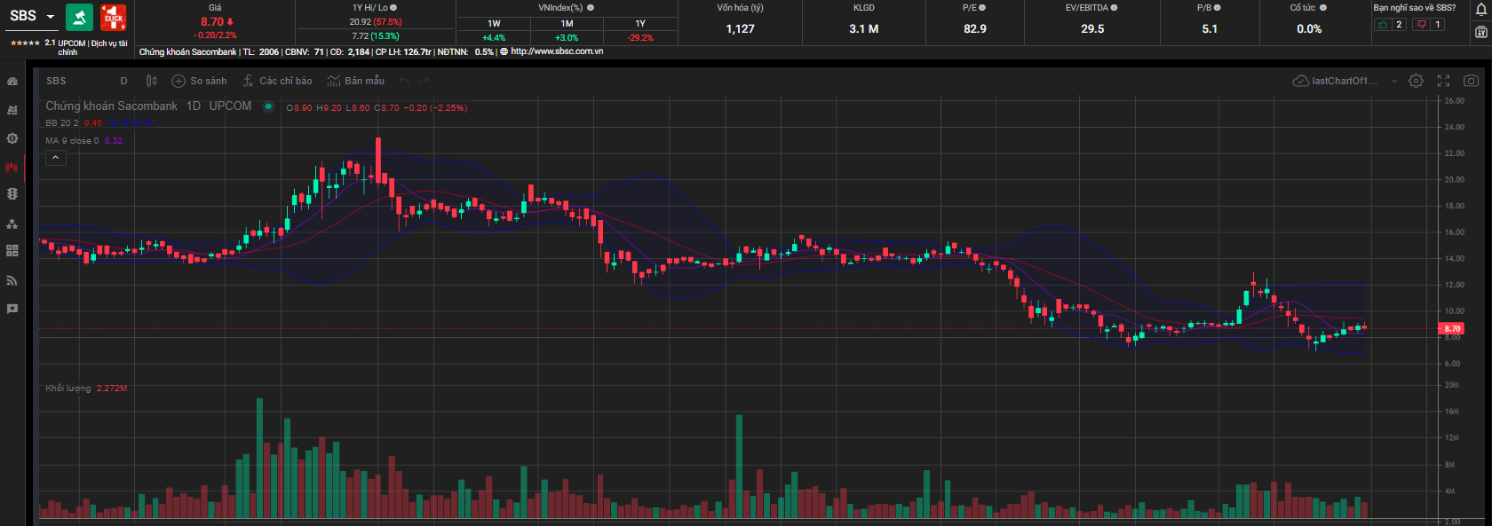
Task: Vote thumbs down for SBS
Action: coord(1421,25)
